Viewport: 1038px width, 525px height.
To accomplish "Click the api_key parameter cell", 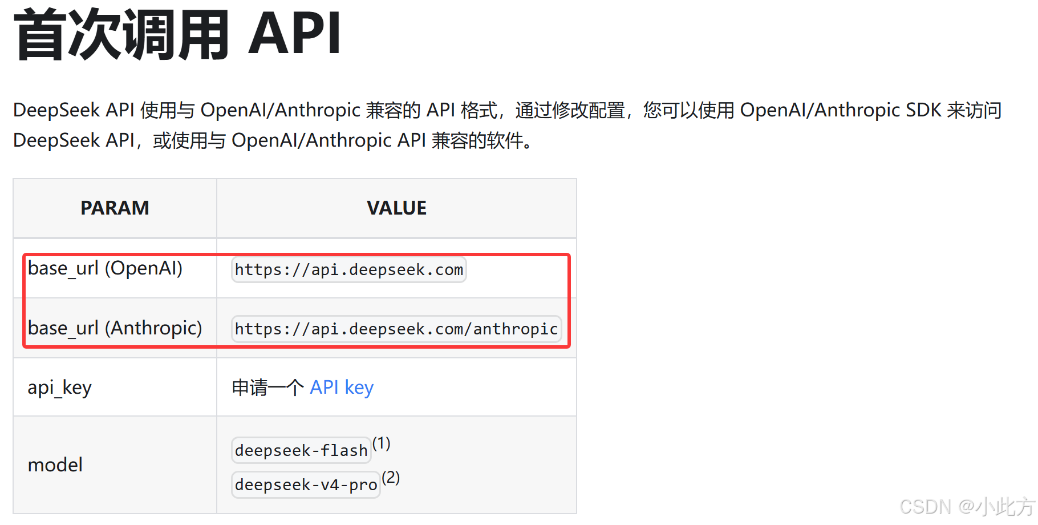I will pos(115,387).
